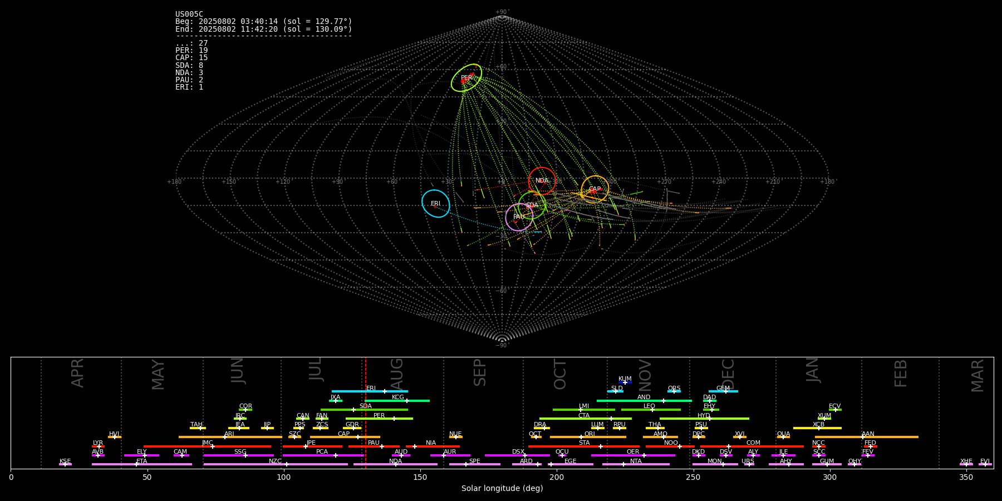Click the '...: 27' sporadic count
The height and width of the screenshot is (501, 1002).
[191, 43]
